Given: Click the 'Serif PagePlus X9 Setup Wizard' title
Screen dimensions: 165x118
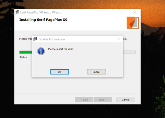Looking at the screenshot, I should [41, 12].
